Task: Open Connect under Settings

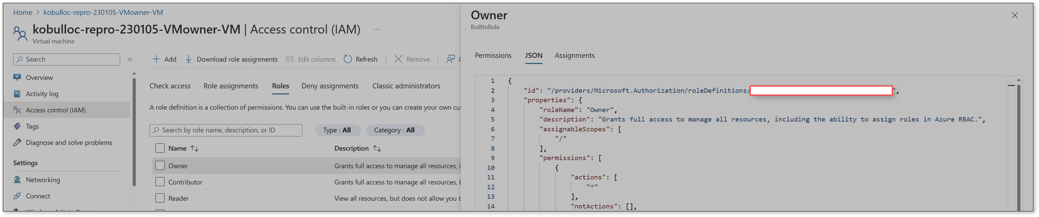Action: [38, 196]
